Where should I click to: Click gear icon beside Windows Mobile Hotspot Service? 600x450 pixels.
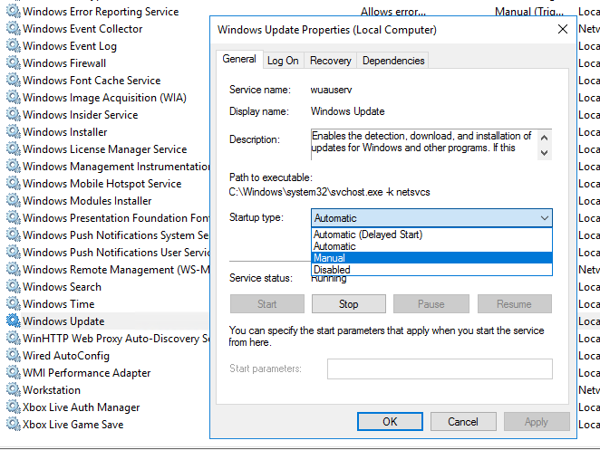pyautogui.click(x=14, y=184)
